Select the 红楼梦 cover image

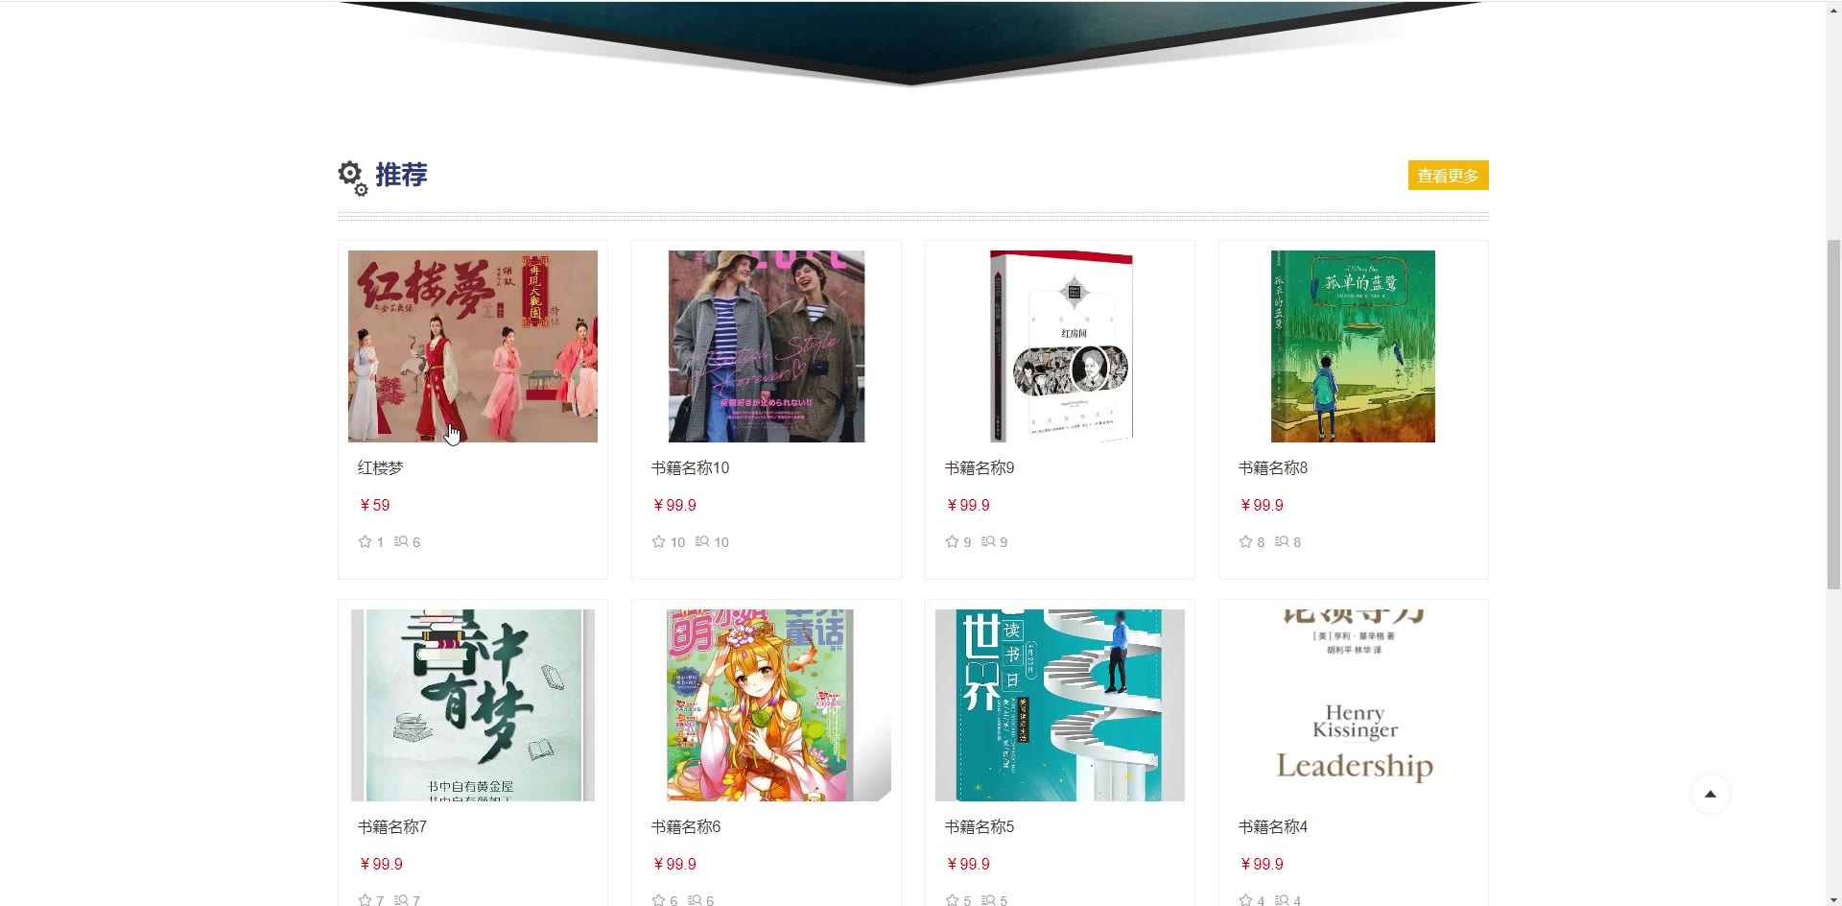click(x=473, y=346)
